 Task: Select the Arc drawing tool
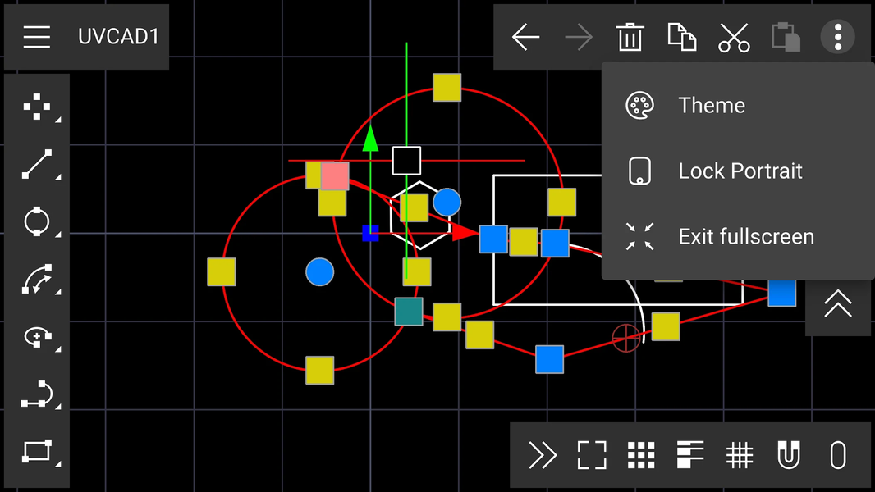click(x=37, y=280)
